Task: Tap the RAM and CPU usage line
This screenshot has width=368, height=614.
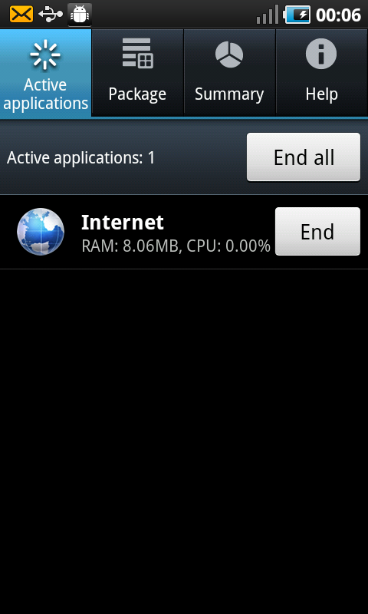Action: (176, 246)
